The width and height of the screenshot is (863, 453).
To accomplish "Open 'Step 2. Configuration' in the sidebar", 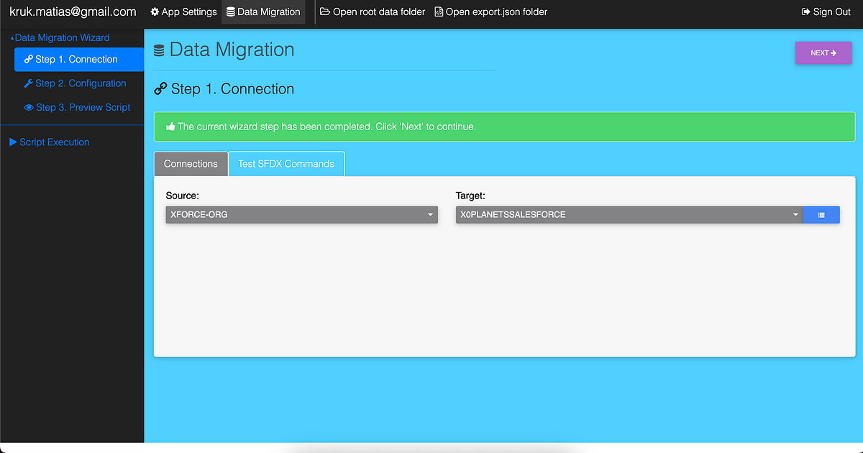I will click(x=79, y=83).
